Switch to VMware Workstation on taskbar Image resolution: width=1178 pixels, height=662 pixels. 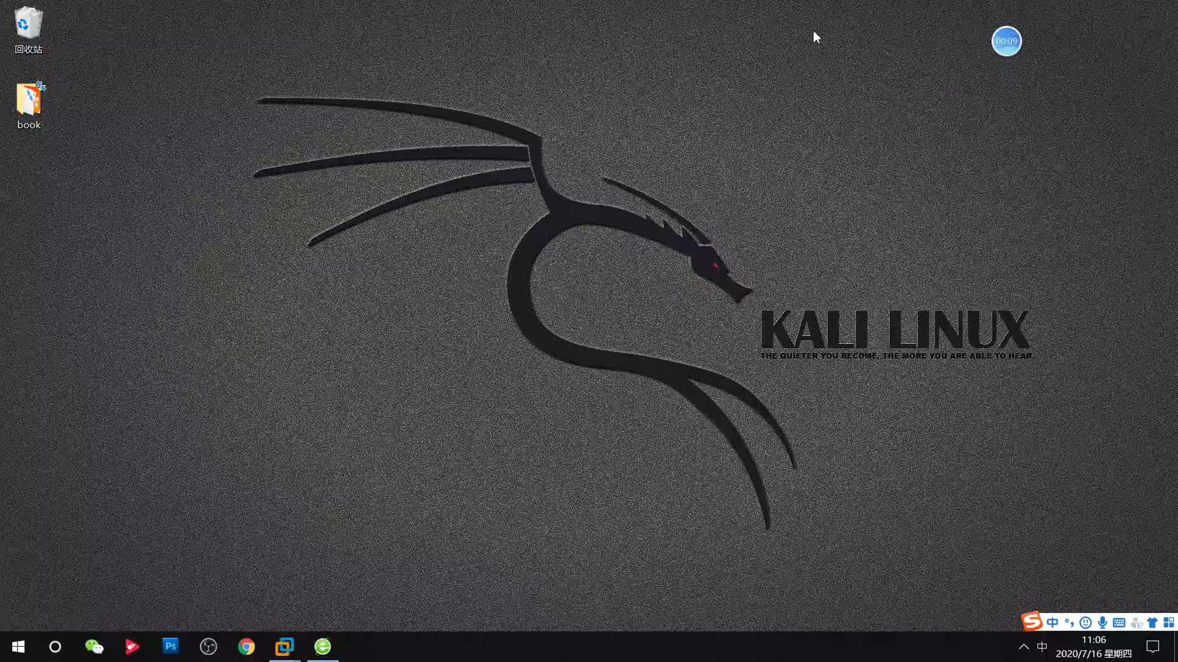284,646
